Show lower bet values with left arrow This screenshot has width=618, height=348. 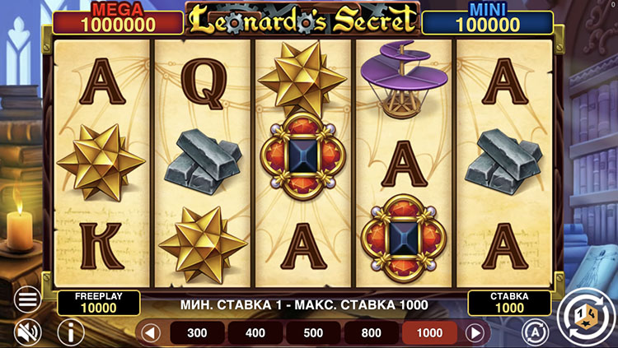pyautogui.click(x=151, y=333)
